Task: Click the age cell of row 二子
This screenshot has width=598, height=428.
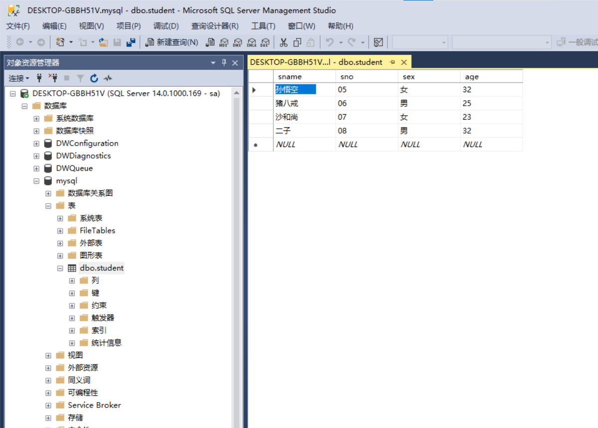Action: click(491, 131)
